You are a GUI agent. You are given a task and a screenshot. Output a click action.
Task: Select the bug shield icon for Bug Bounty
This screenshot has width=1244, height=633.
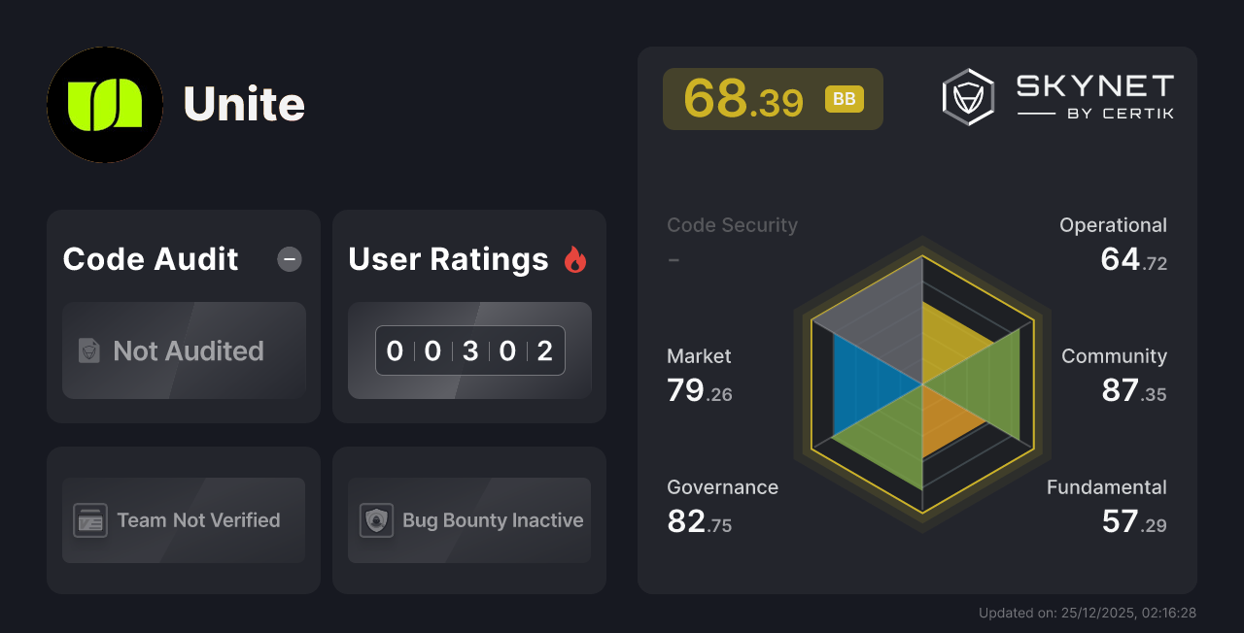pyautogui.click(x=375, y=520)
